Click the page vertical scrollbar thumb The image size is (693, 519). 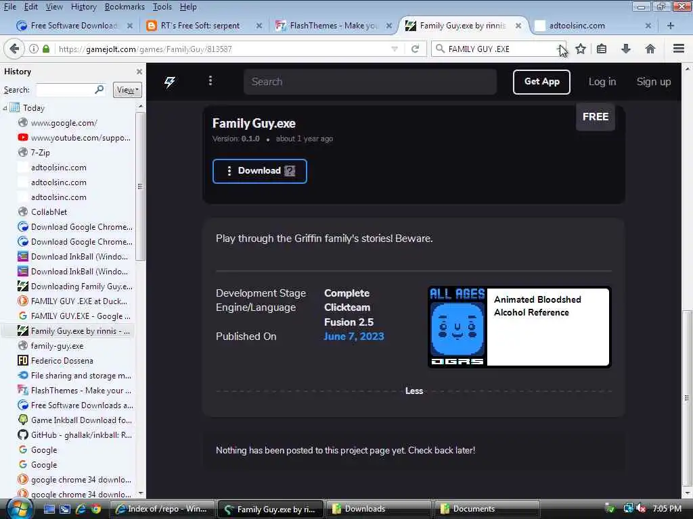click(x=687, y=397)
